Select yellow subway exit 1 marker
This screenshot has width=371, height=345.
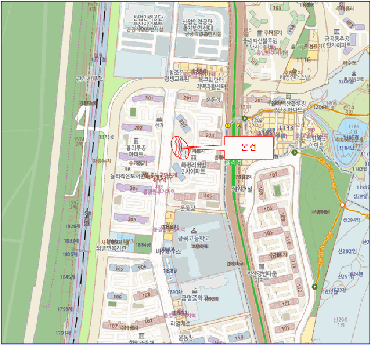228,126
